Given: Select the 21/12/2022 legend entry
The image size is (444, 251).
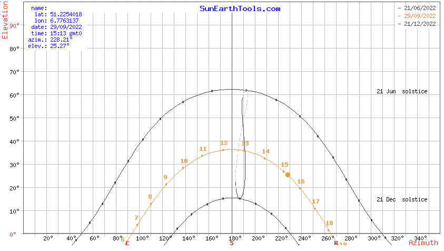Looking at the screenshot, I should [417, 24].
